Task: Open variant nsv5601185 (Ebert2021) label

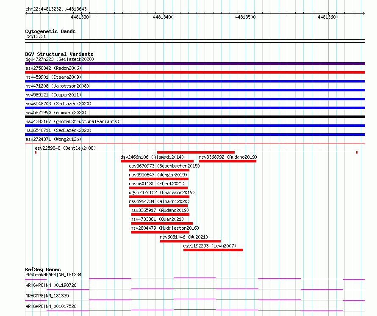Action: pos(157,184)
